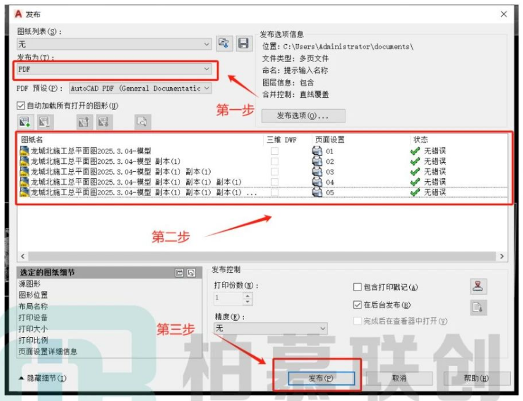Click 源图形 in sheet details
This screenshot has width=523, height=401.
(x=29, y=284)
